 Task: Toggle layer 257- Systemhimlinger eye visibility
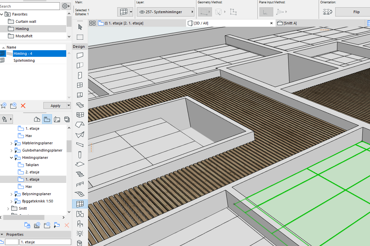coord(142,12)
